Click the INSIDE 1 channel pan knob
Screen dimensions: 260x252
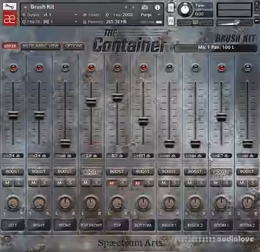click(169, 203)
